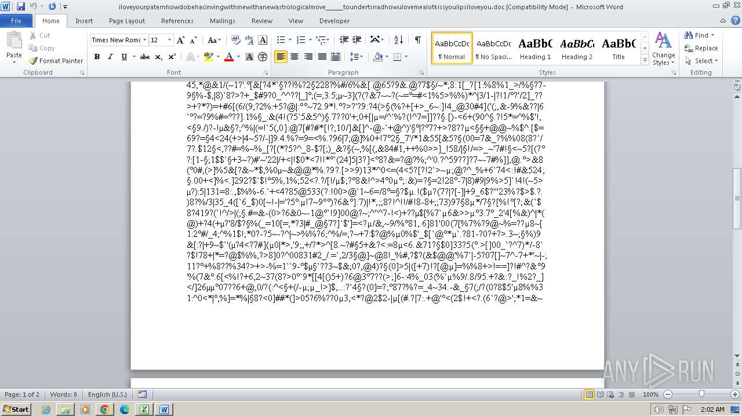The width and height of the screenshot is (742, 417).
Task: Apply the Heading 1 style
Action: (536, 48)
